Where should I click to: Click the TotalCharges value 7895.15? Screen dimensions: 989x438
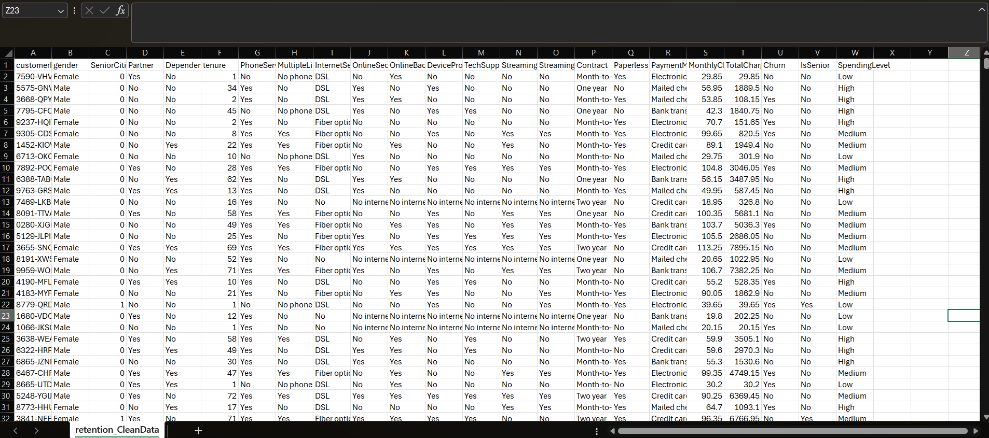[743, 248]
